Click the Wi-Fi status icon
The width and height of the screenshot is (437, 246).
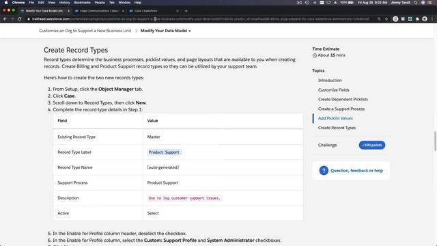(328, 3)
